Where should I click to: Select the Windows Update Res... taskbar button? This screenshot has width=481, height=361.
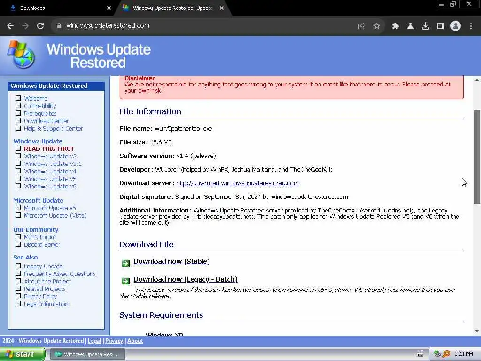[x=87, y=354]
